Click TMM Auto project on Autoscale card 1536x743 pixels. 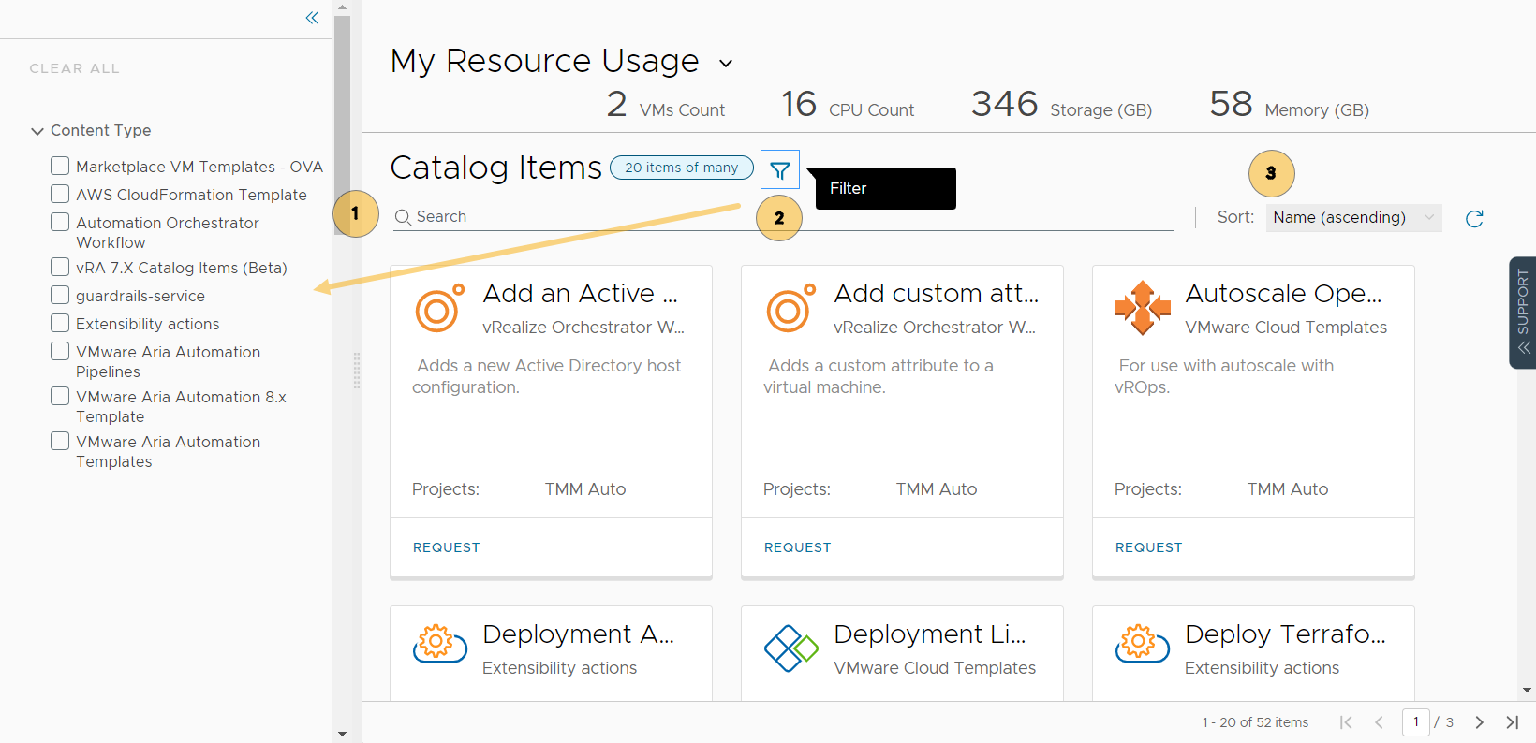point(1288,489)
